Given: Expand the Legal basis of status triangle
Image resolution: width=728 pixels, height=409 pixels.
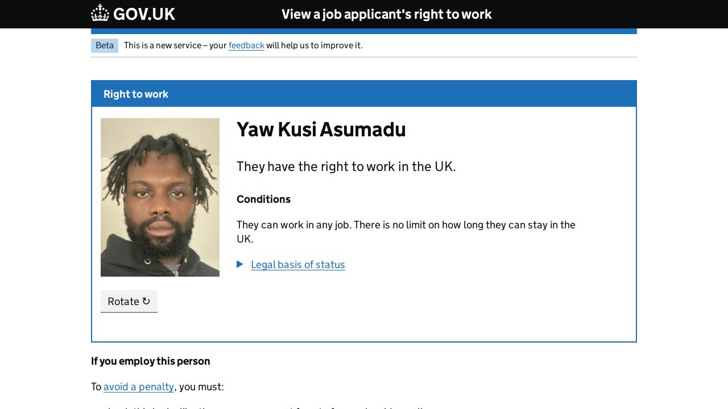Looking at the screenshot, I should click(x=240, y=264).
